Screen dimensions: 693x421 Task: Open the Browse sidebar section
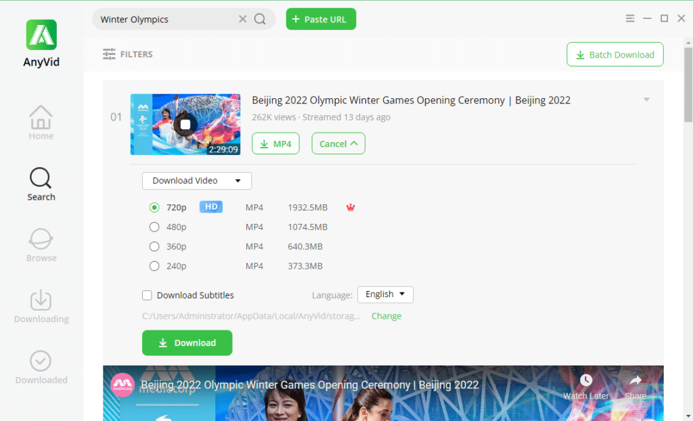[x=41, y=245]
